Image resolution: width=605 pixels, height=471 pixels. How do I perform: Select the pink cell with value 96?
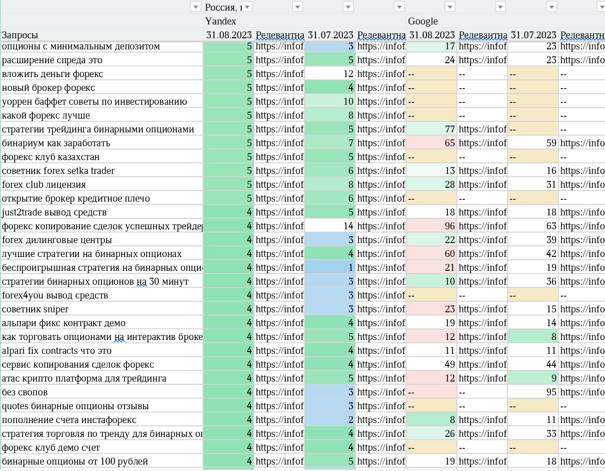(x=432, y=226)
